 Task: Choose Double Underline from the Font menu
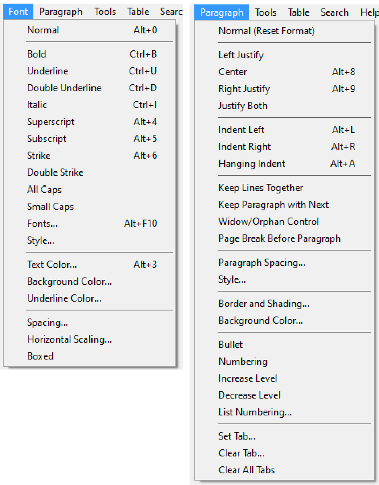pos(64,88)
